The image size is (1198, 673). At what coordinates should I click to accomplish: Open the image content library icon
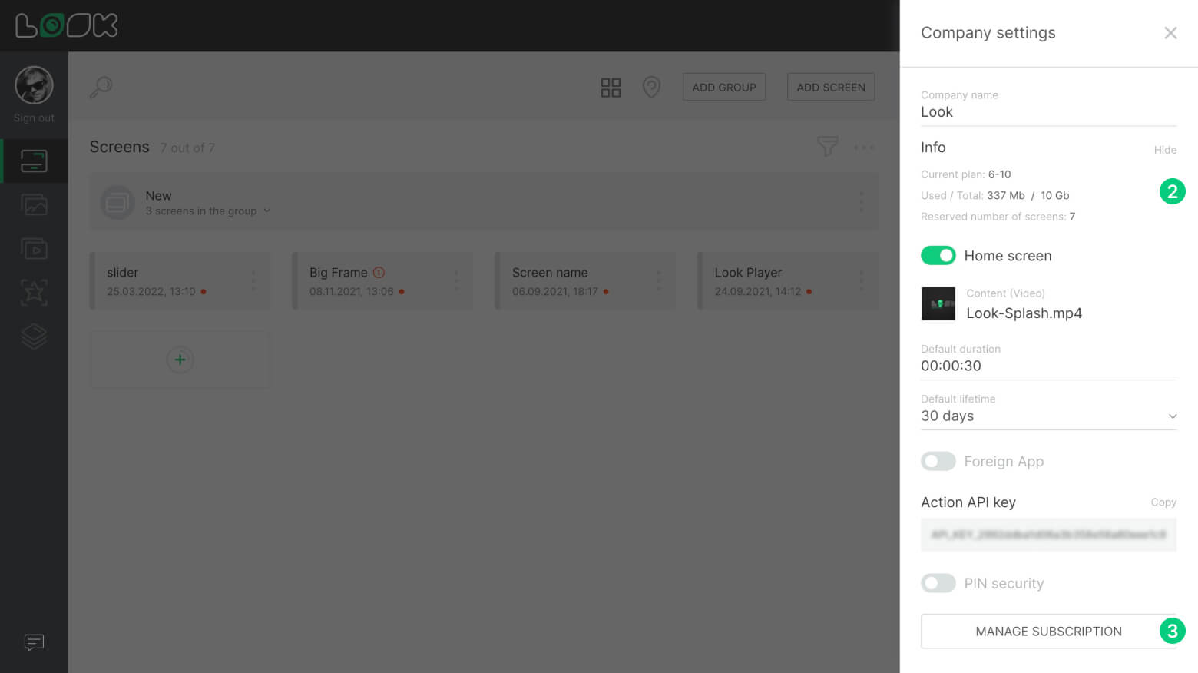(x=34, y=205)
